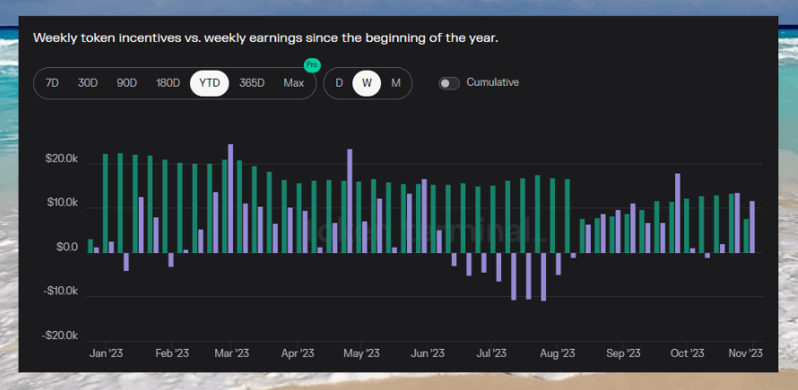Choose the 90D range option
Viewport: 798px width, 390px height.
click(126, 83)
